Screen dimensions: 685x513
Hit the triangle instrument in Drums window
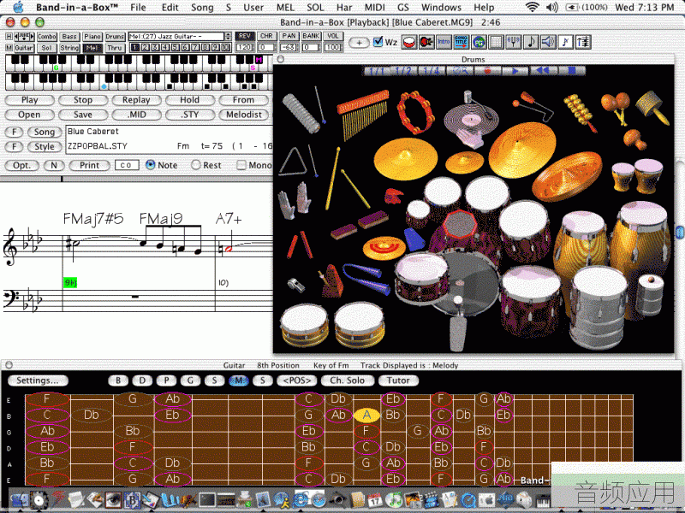coord(293,162)
